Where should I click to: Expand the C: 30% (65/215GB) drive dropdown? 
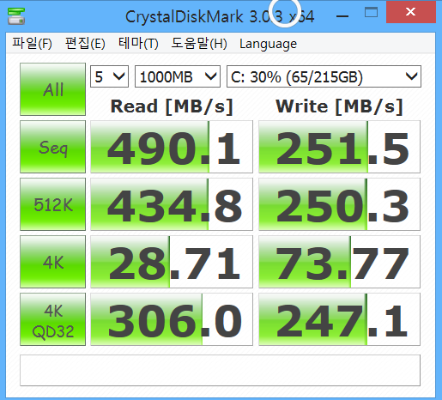point(324,76)
